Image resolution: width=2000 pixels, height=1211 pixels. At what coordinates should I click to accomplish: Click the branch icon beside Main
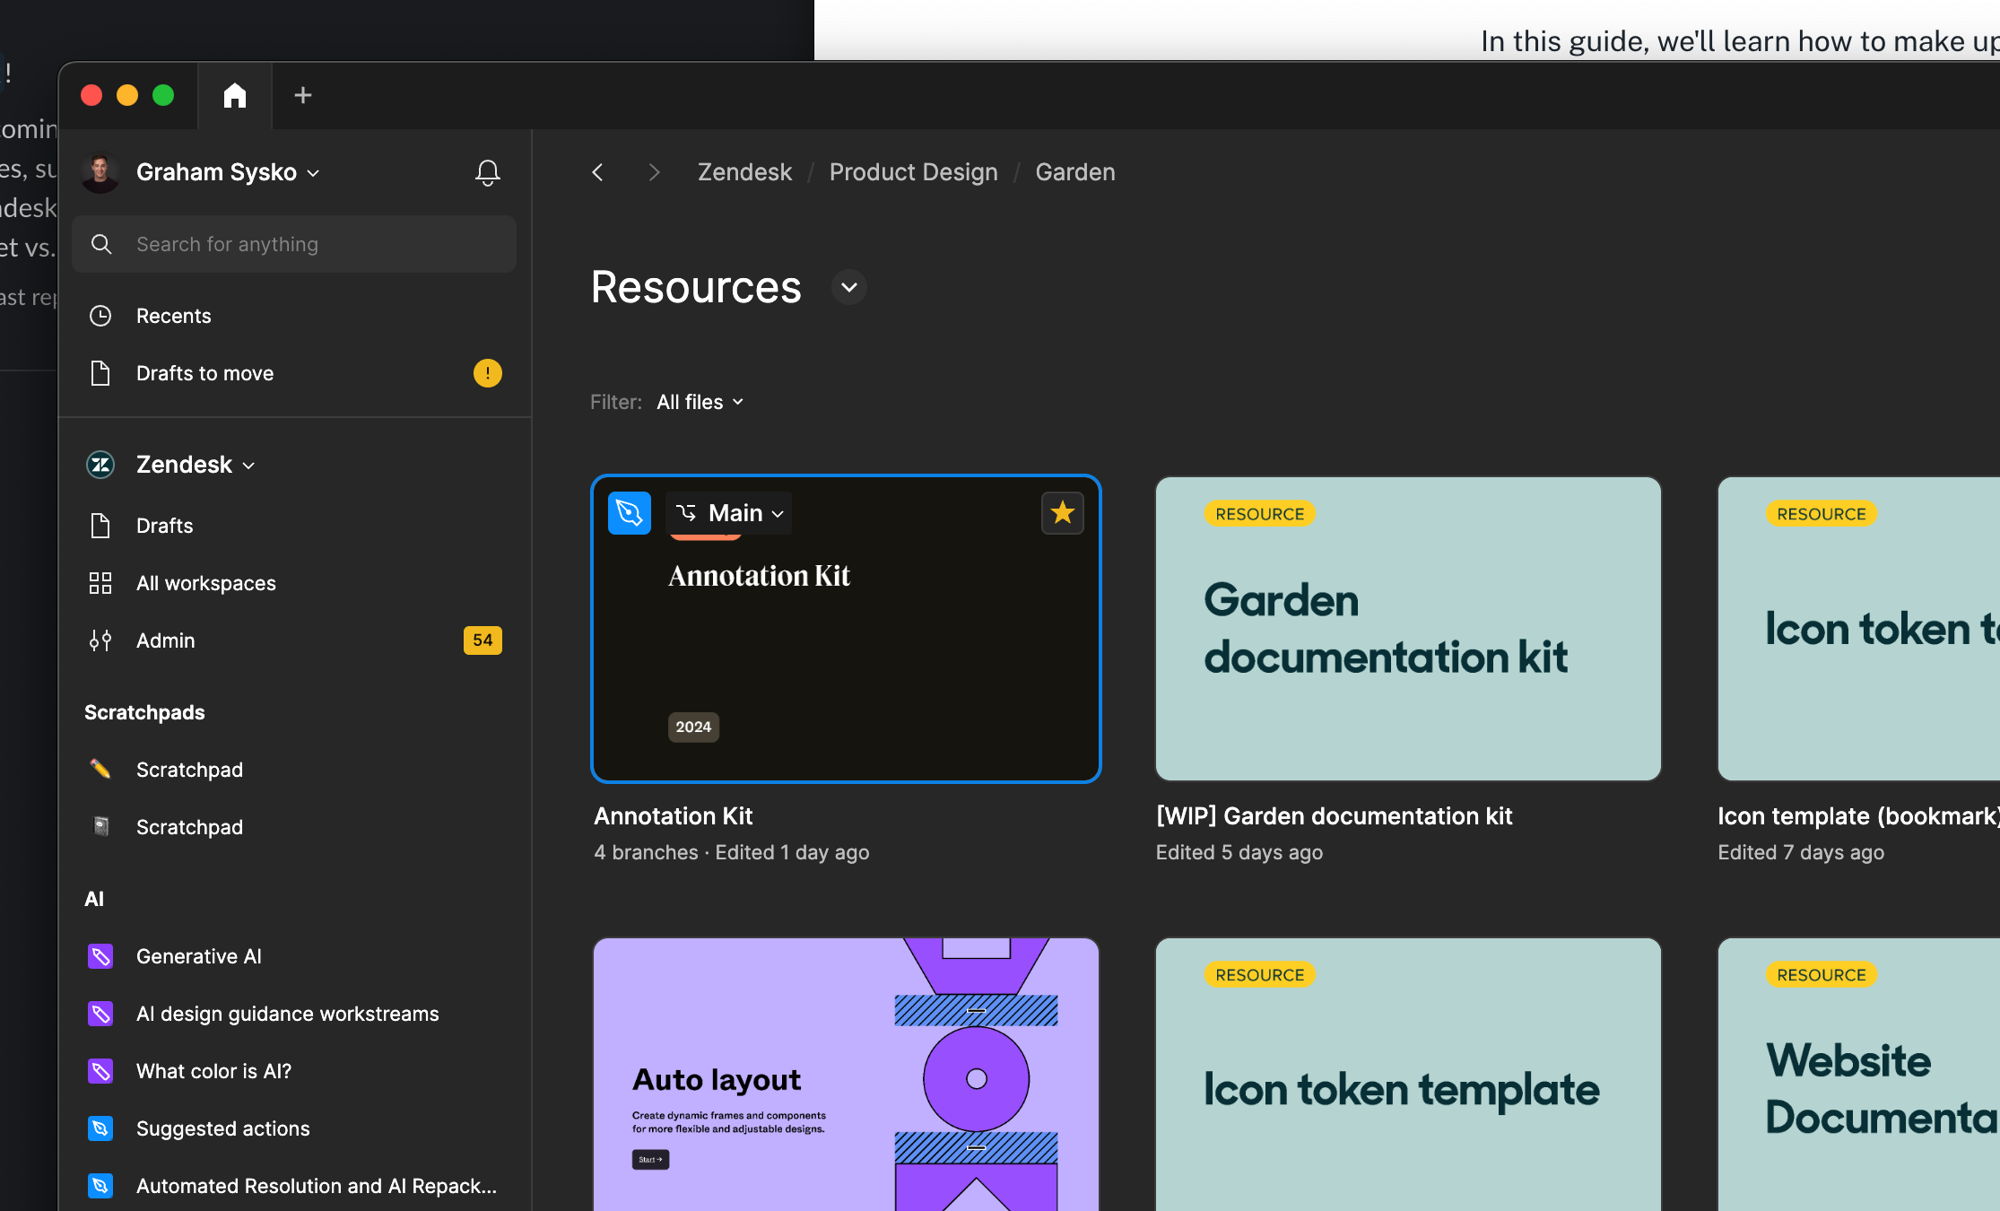686,513
